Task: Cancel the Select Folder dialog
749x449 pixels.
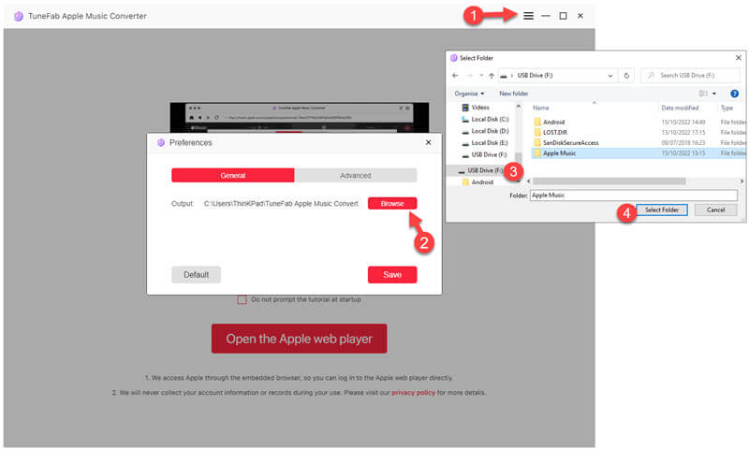Action: 715,210
